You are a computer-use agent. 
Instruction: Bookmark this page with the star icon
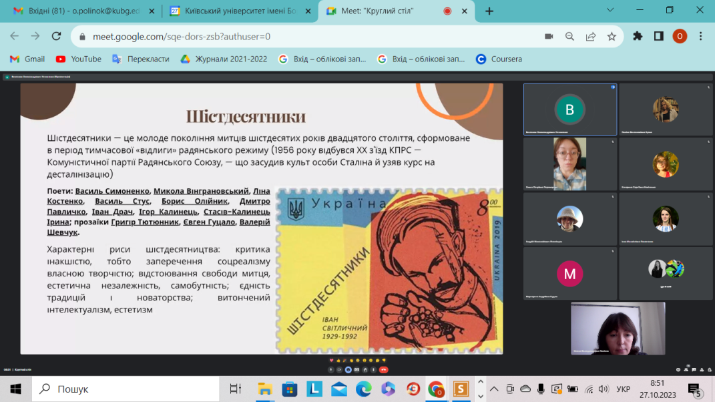click(612, 36)
